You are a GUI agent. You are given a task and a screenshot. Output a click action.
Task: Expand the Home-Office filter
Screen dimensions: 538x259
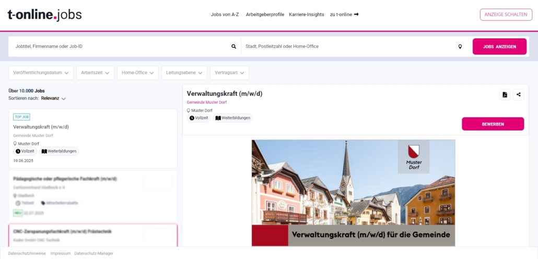(137, 73)
